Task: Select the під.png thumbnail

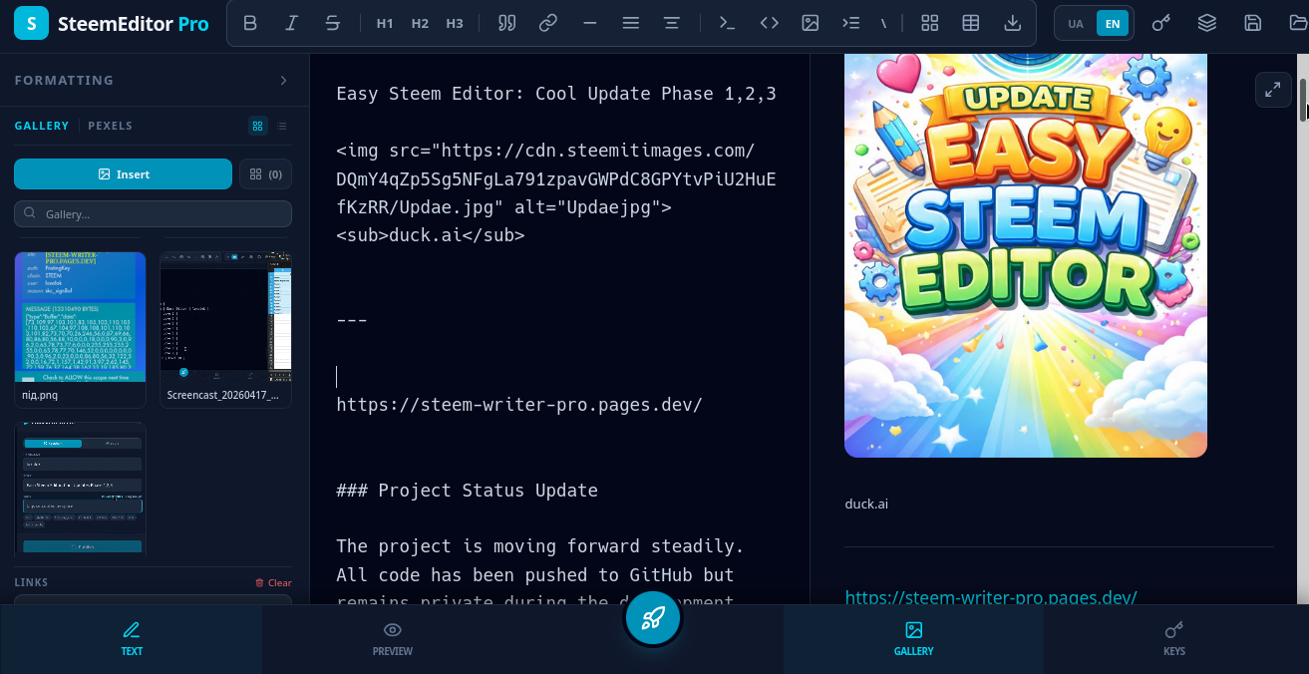Action: pos(80,329)
